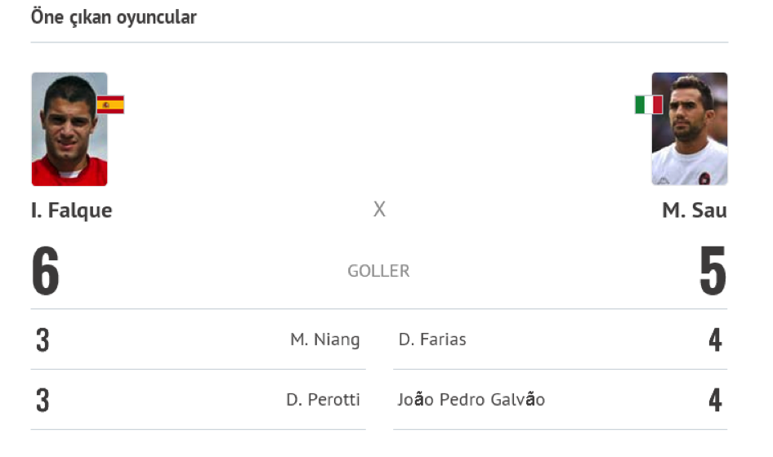Select the I. Falque name
Screen dimensions: 773x457
click(x=71, y=211)
